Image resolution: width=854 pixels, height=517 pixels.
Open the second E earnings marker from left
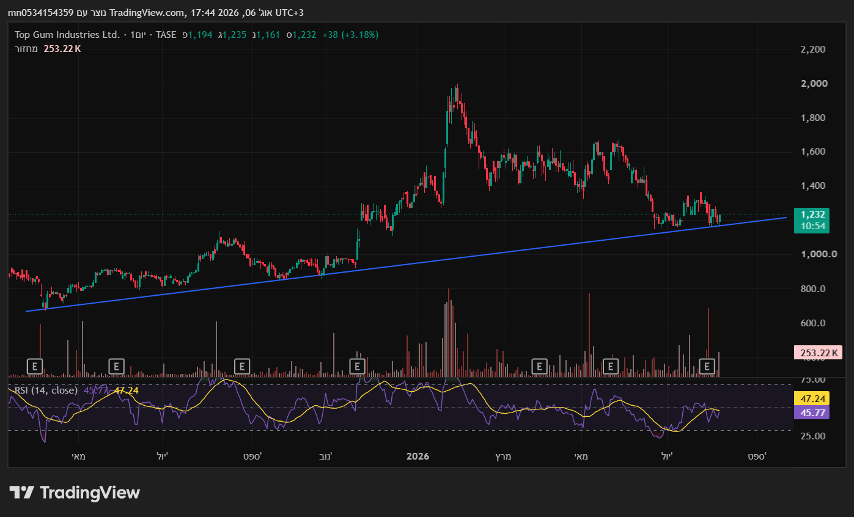click(x=116, y=366)
